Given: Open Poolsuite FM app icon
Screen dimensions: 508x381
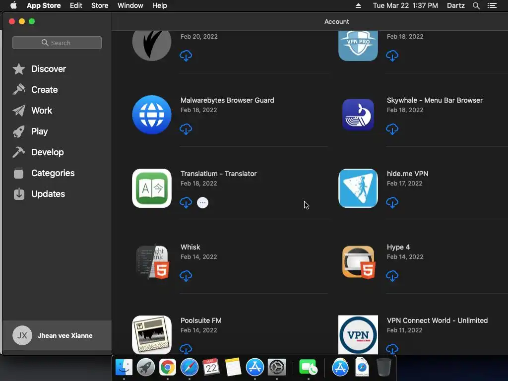Looking at the screenshot, I should (152, 335).
